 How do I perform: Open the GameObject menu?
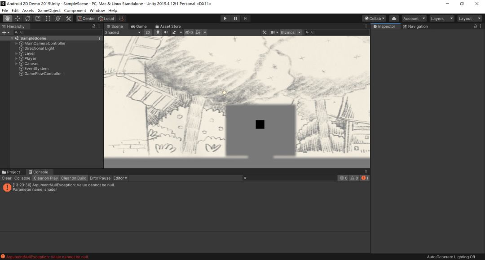click(x=49, y=10)
